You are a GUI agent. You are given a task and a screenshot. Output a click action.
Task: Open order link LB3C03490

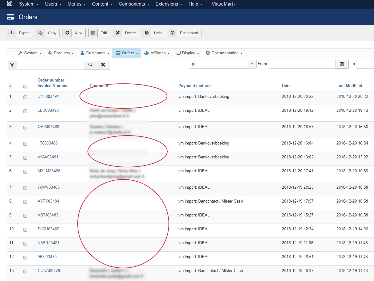(x=48, y=111)
